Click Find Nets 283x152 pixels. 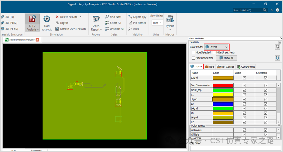point(113,17)
